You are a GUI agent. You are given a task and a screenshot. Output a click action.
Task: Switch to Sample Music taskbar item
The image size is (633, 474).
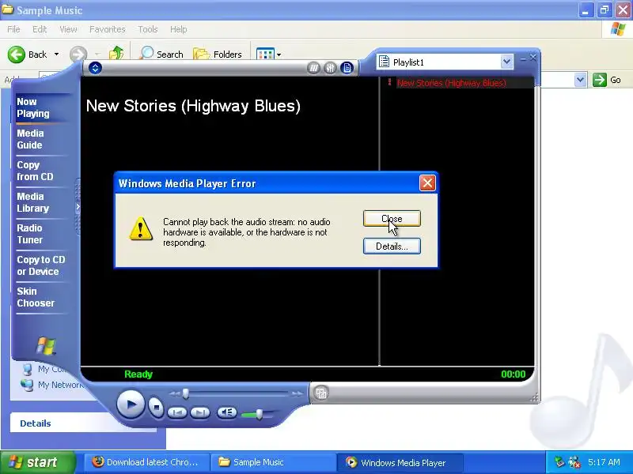(273, 462)
